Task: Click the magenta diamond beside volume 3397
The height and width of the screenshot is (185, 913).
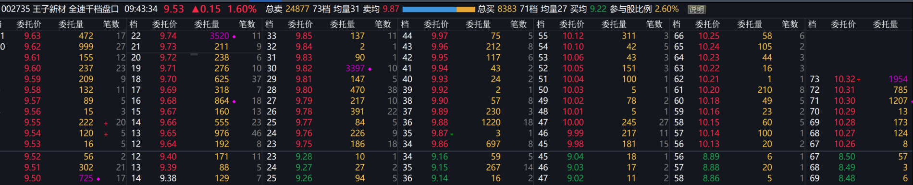Action: coord(370,69)
